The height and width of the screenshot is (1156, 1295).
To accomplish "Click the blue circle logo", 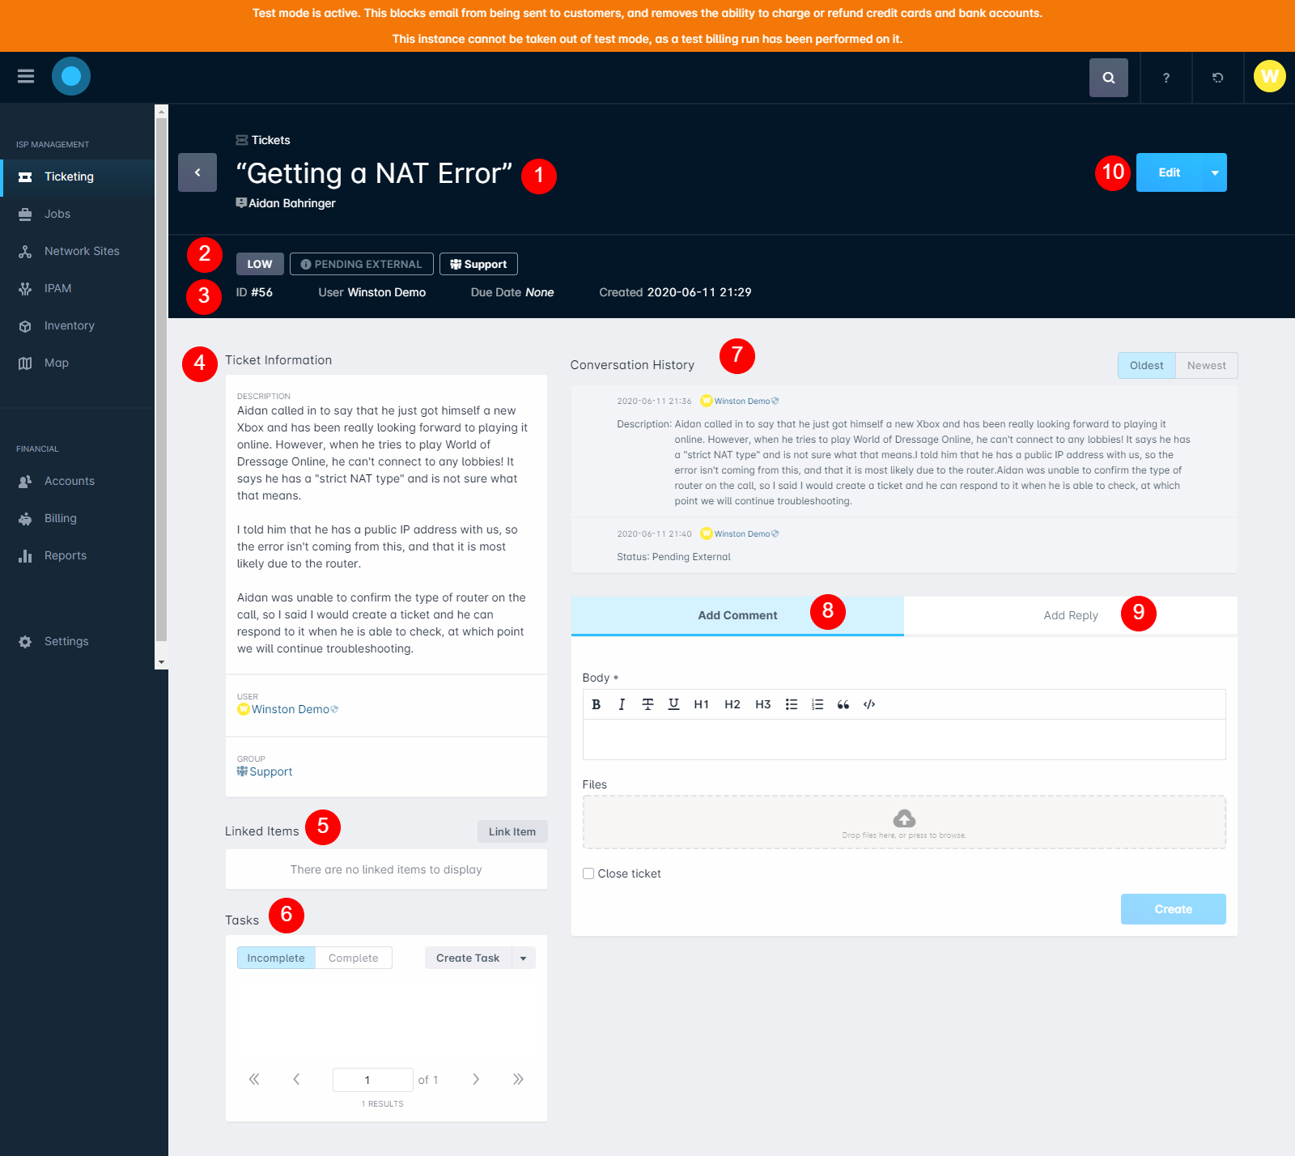I will click(x=71, y=76).
